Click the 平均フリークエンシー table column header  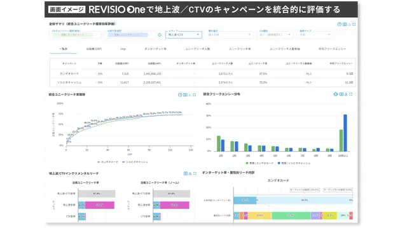[x=341, y=63]
